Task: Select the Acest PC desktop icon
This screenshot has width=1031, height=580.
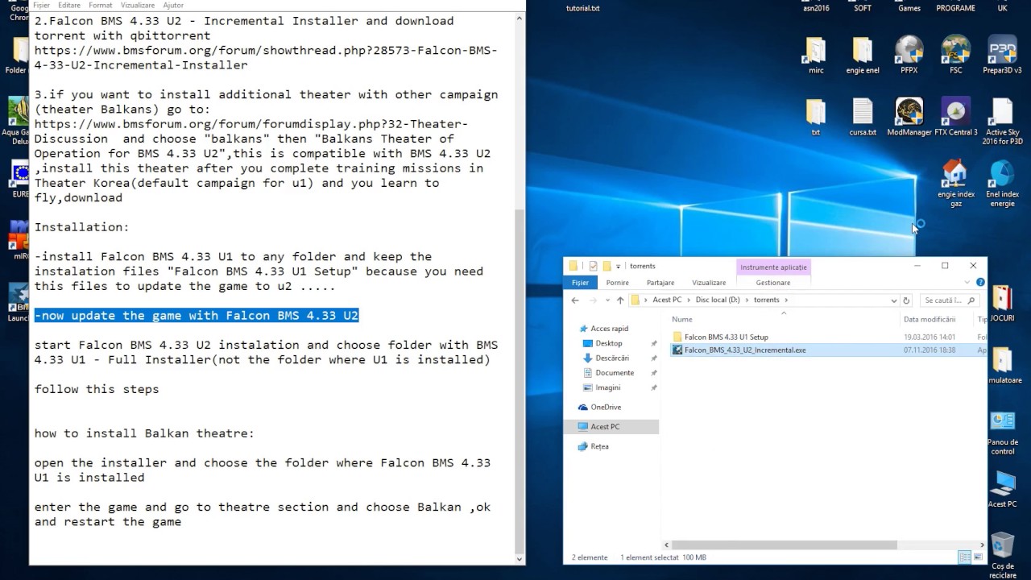Action: [x=1002, y=489]
